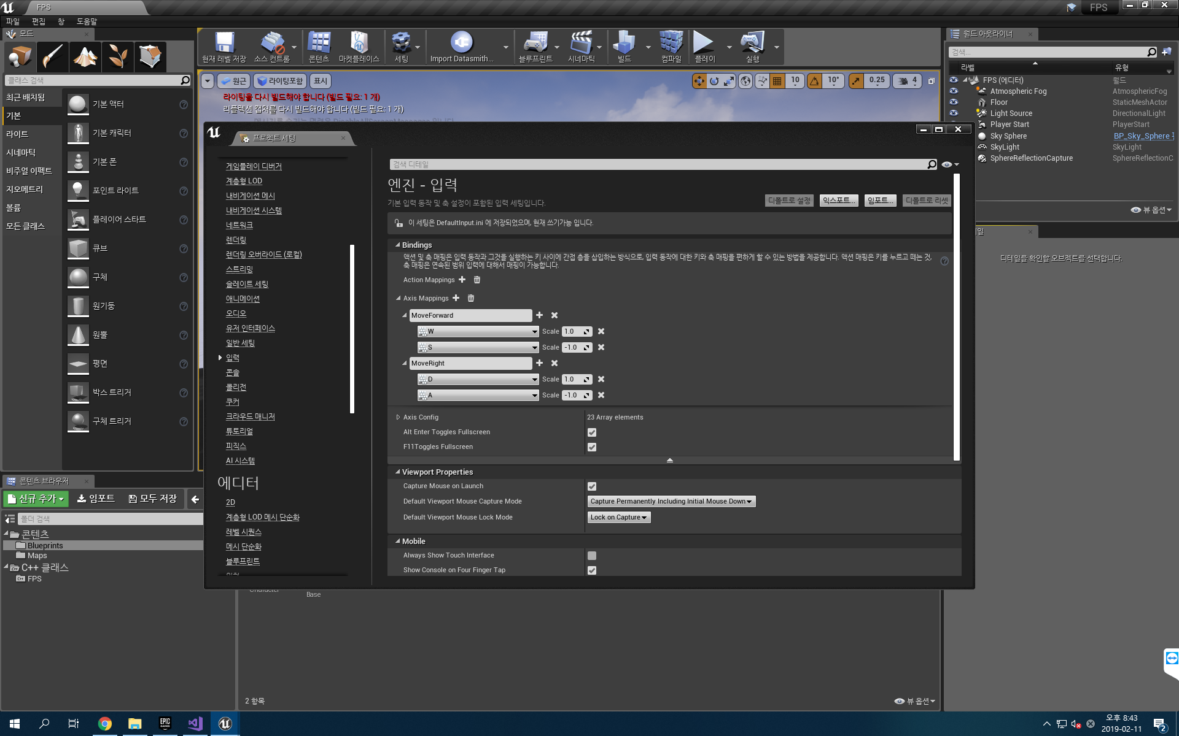Toggle F11 Toggles Fullscreen checkbox

point(591,447)
